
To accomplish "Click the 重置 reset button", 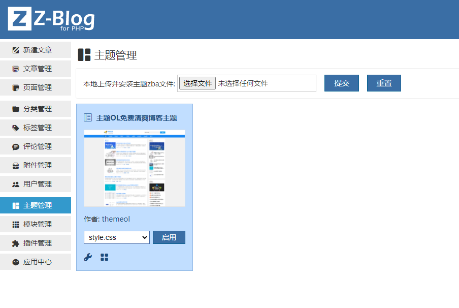I will [x=384, y=83].
